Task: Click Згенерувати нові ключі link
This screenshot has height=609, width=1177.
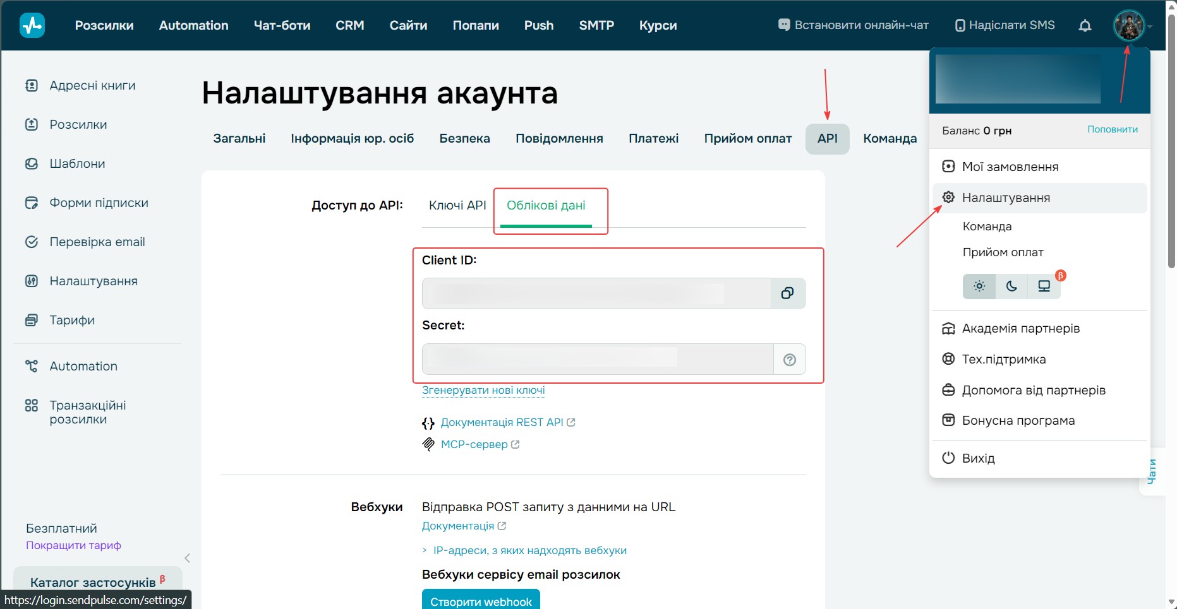Action: [483, 390]
